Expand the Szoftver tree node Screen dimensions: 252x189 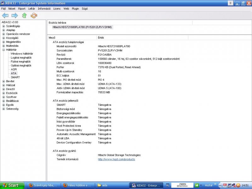3,97
